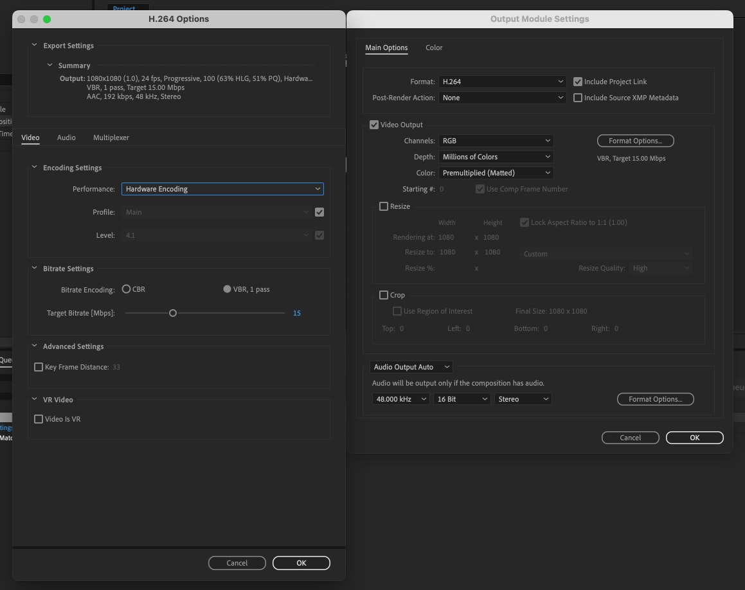Open the Depth dropdown

(x=496, y=157)
